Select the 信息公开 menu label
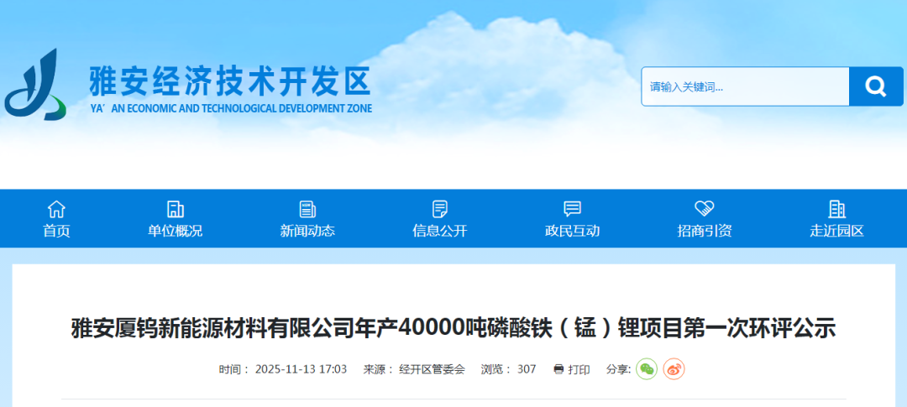 coord(439,232)
